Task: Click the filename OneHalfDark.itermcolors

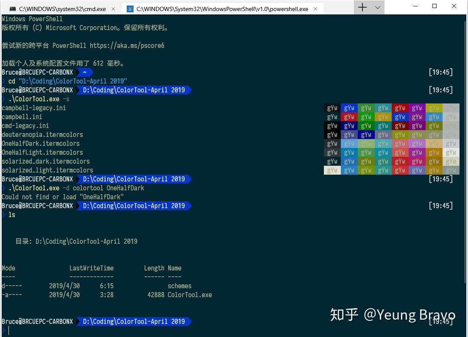Action: [x=41, y=143]
